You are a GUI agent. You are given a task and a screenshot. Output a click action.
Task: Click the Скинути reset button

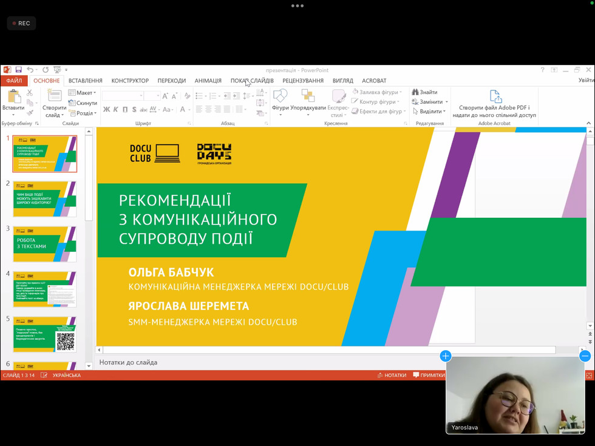coord(83,103)
